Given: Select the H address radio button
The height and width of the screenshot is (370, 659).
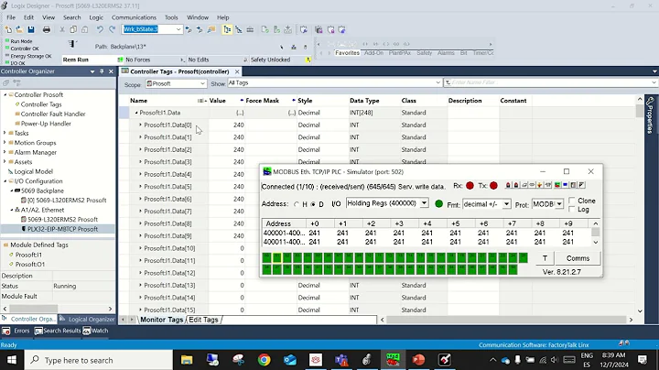Looking at the screenshot, I should coord(297,204).
